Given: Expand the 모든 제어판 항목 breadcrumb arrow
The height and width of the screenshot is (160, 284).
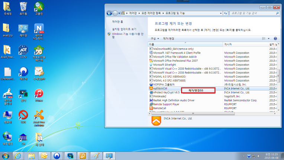Looking at the screenshot, I should [163, 13].
